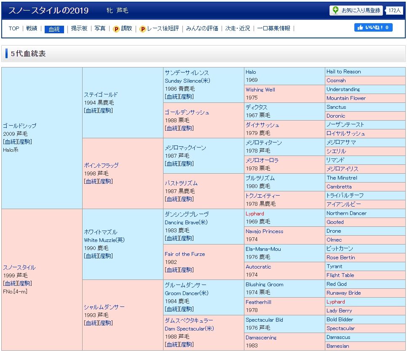Click 産駒 link under スノースタイル
This screenshot has height=352, width=407.
pyautogui.click(x=25, y=283)
